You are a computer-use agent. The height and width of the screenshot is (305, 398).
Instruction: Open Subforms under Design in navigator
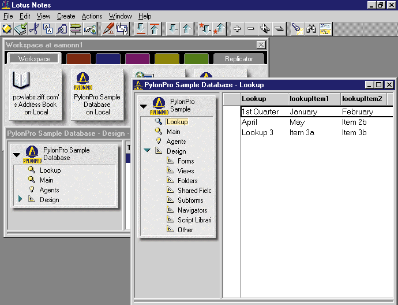190,200
